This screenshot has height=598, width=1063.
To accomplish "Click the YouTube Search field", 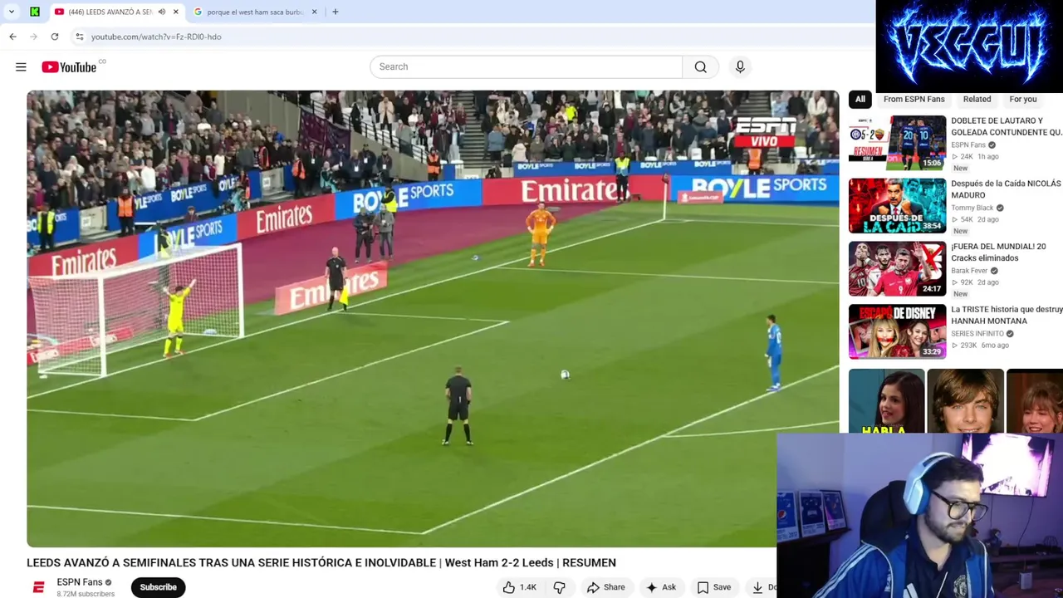I will tap(526, 66).
